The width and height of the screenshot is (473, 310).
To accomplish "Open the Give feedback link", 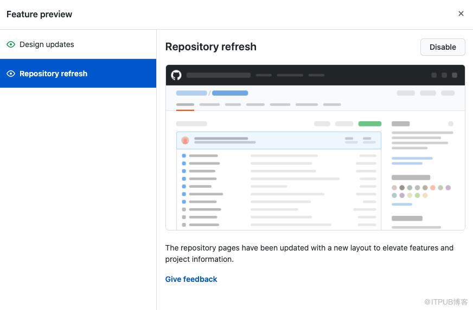I will (x=191, y=279).
